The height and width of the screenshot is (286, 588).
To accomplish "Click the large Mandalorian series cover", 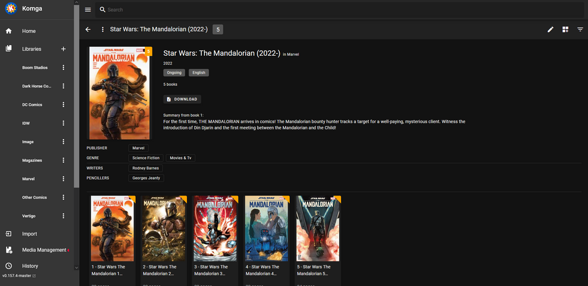I will [119, 93].
